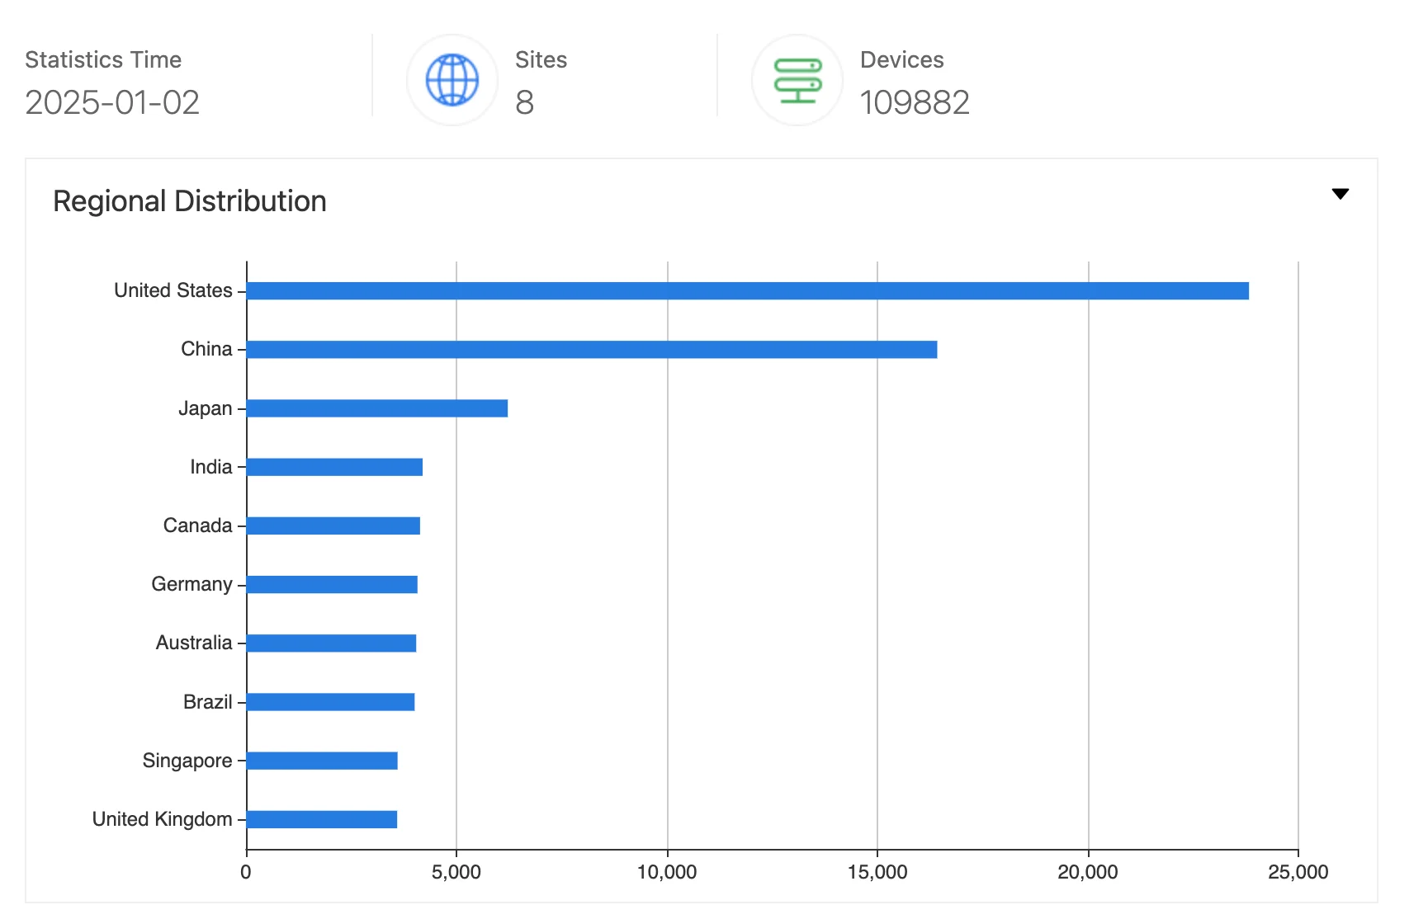Click the 'Statistics Time' label
1428x919 pixels.
pyautogui.click(x=103, y=59)
